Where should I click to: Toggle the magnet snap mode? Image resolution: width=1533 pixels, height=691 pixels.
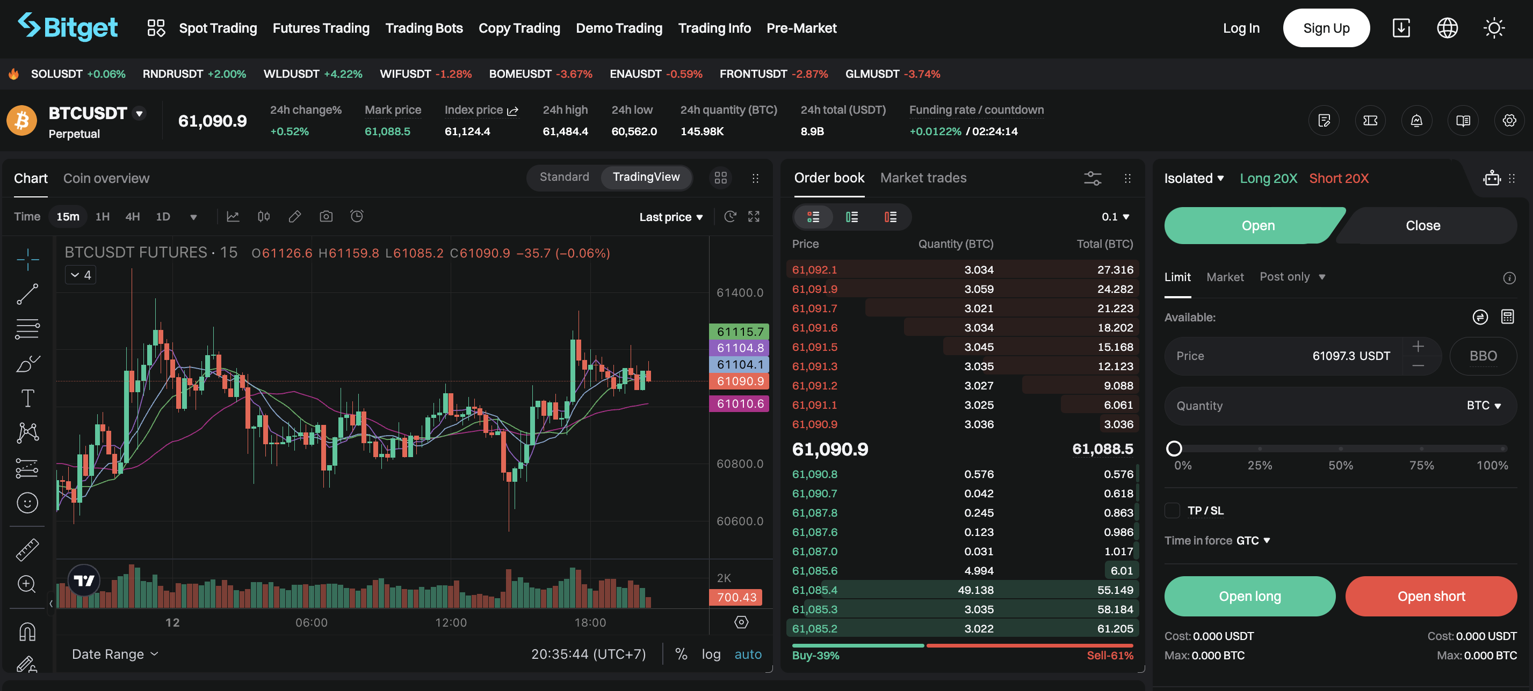click(27, 631)
